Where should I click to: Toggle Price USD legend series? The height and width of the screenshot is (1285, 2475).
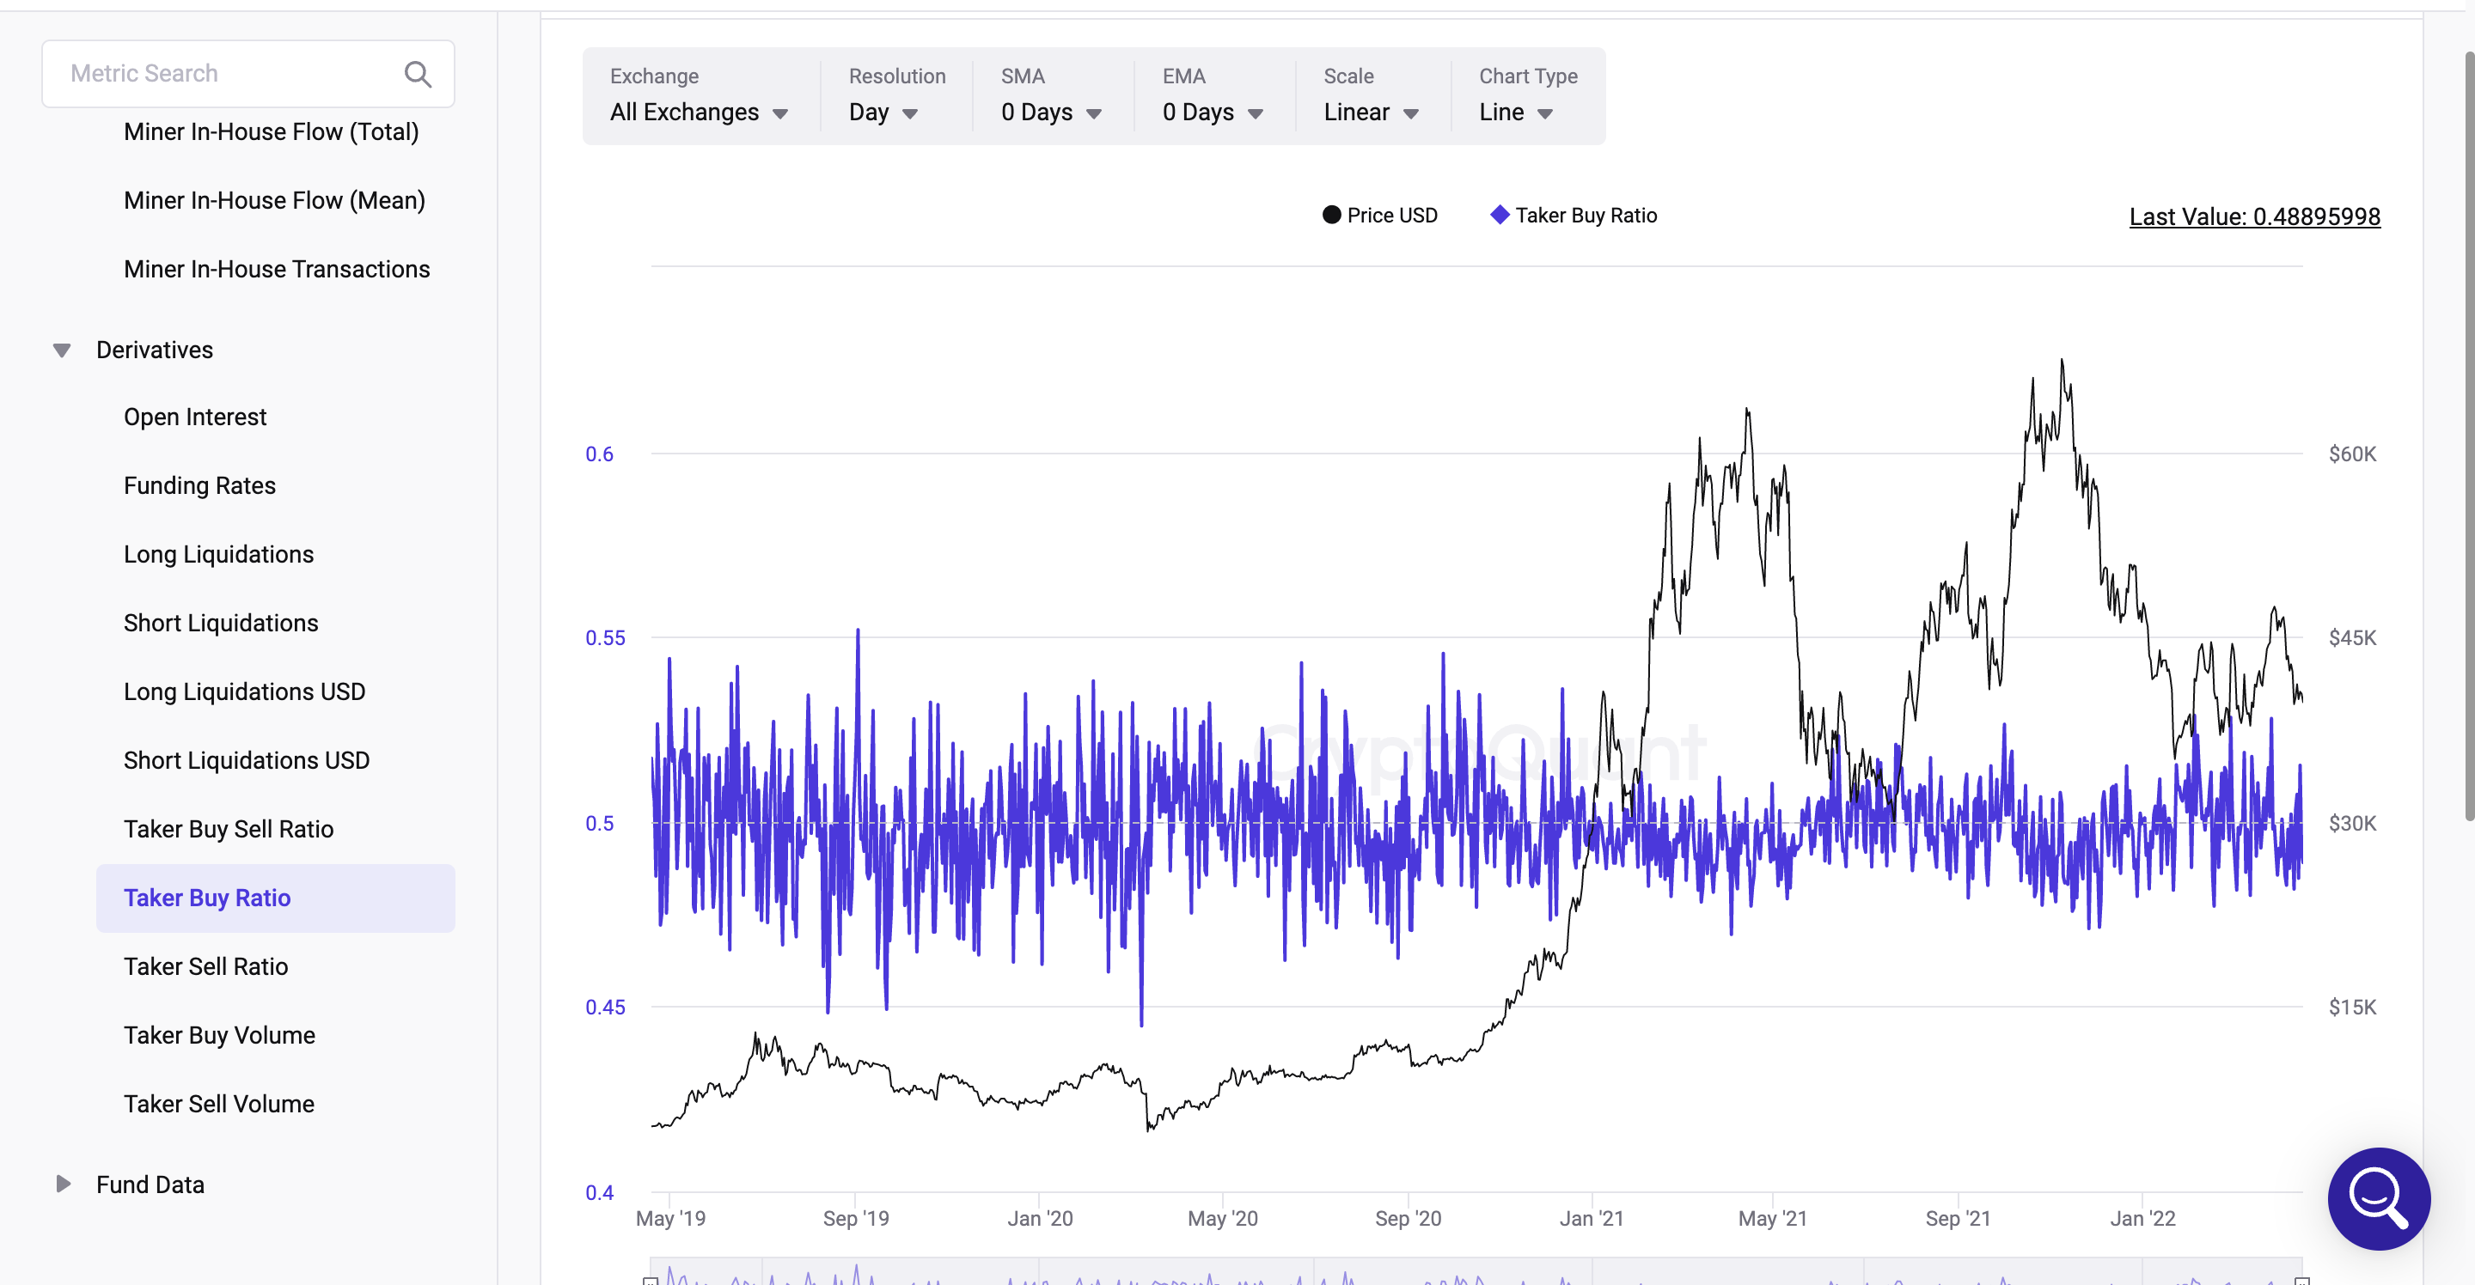coord(1379,215)
